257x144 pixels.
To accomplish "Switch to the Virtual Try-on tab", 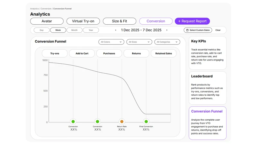I will pyautogui.click(x=83, y=21).
